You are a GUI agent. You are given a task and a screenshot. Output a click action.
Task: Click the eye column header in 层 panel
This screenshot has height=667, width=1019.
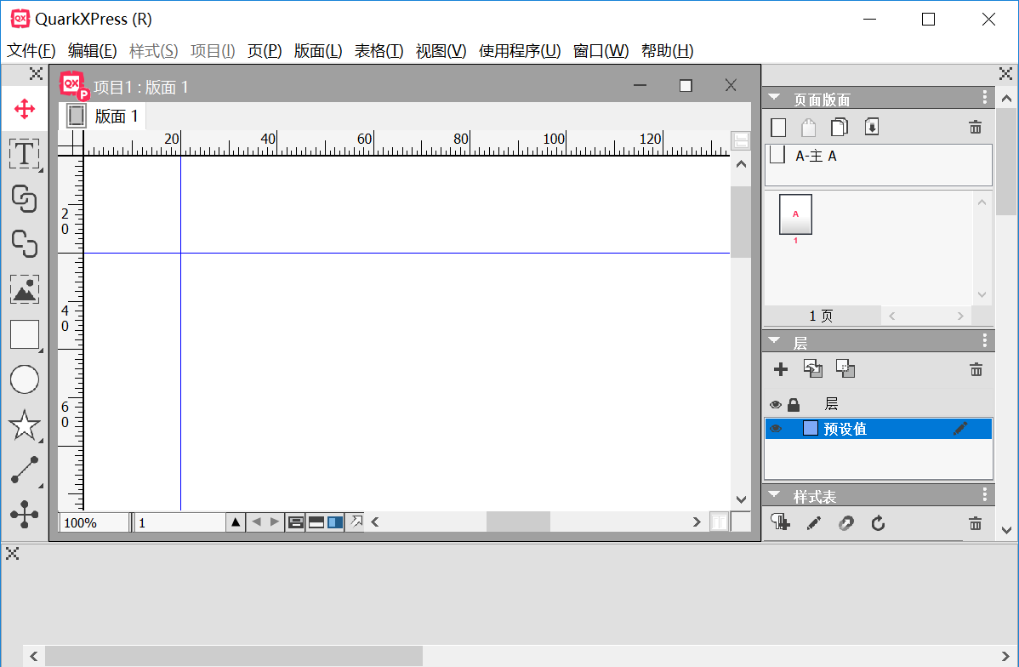[x=775, y=404]
